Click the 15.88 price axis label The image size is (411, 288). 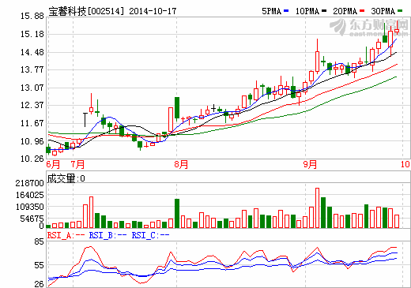[x=32, y=17]
